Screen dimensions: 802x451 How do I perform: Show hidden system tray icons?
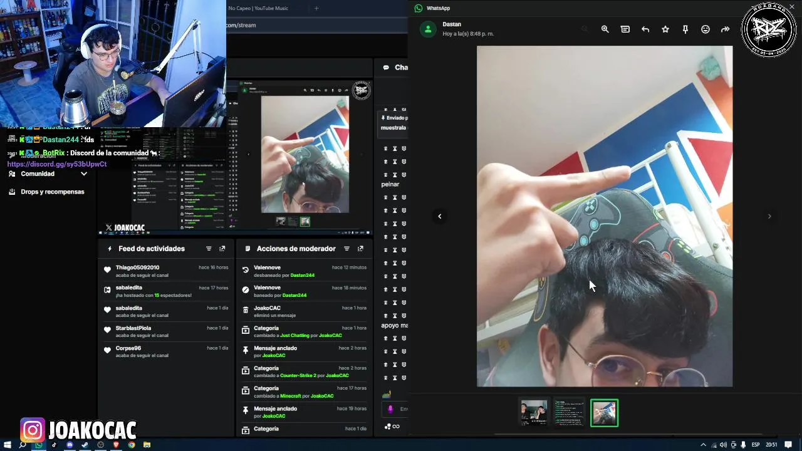703,445
